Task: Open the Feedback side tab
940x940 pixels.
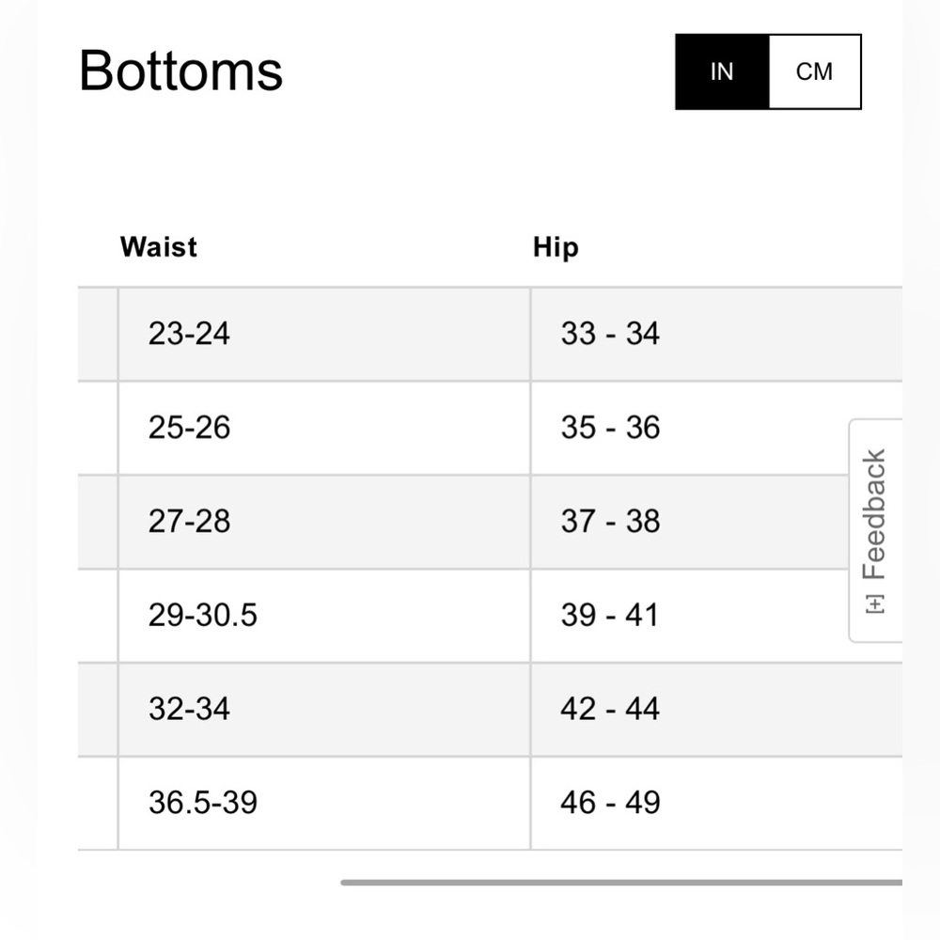Action: pyautogui.click(x=875, y=515)
